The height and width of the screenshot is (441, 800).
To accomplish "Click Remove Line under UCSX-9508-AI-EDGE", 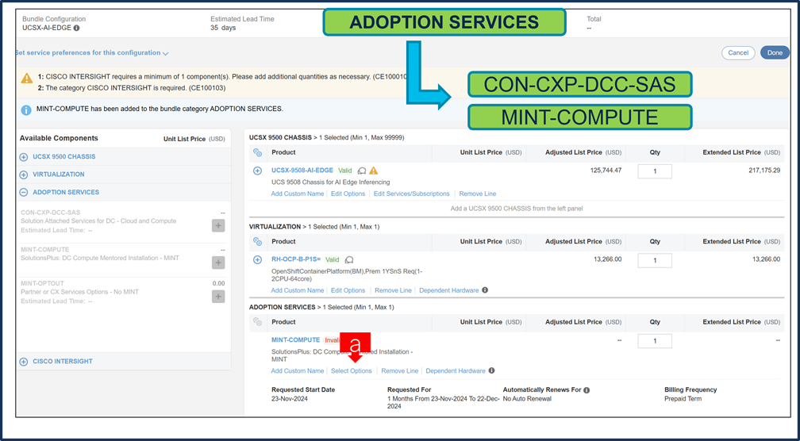I will tap(478, 194).
